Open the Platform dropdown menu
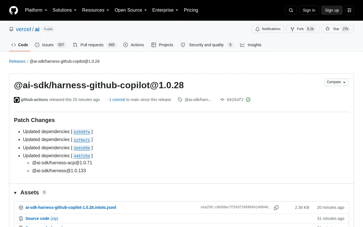The width and height of the screenshot is (363, 227). click(x=36, y=10)
